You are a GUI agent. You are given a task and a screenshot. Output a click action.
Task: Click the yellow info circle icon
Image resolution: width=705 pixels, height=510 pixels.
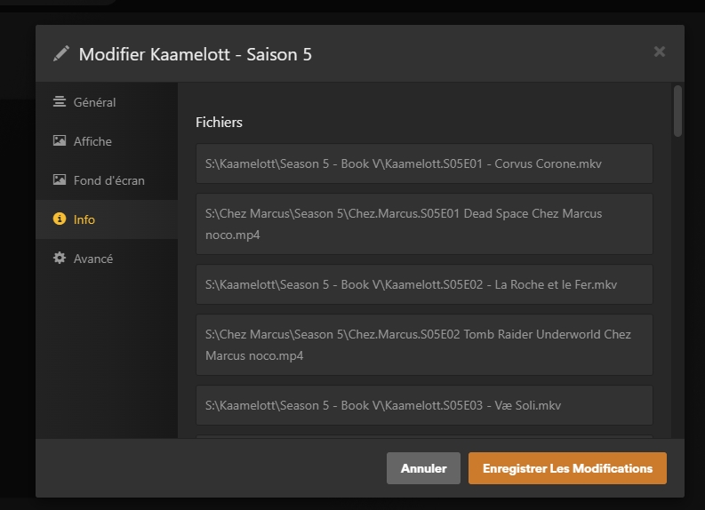60,219
